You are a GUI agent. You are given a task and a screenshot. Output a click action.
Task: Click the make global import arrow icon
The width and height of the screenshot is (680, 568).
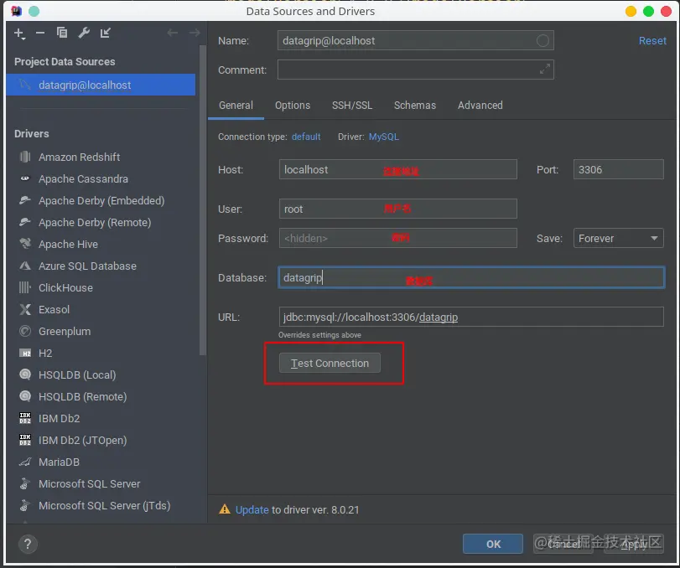tap(106, 33)
